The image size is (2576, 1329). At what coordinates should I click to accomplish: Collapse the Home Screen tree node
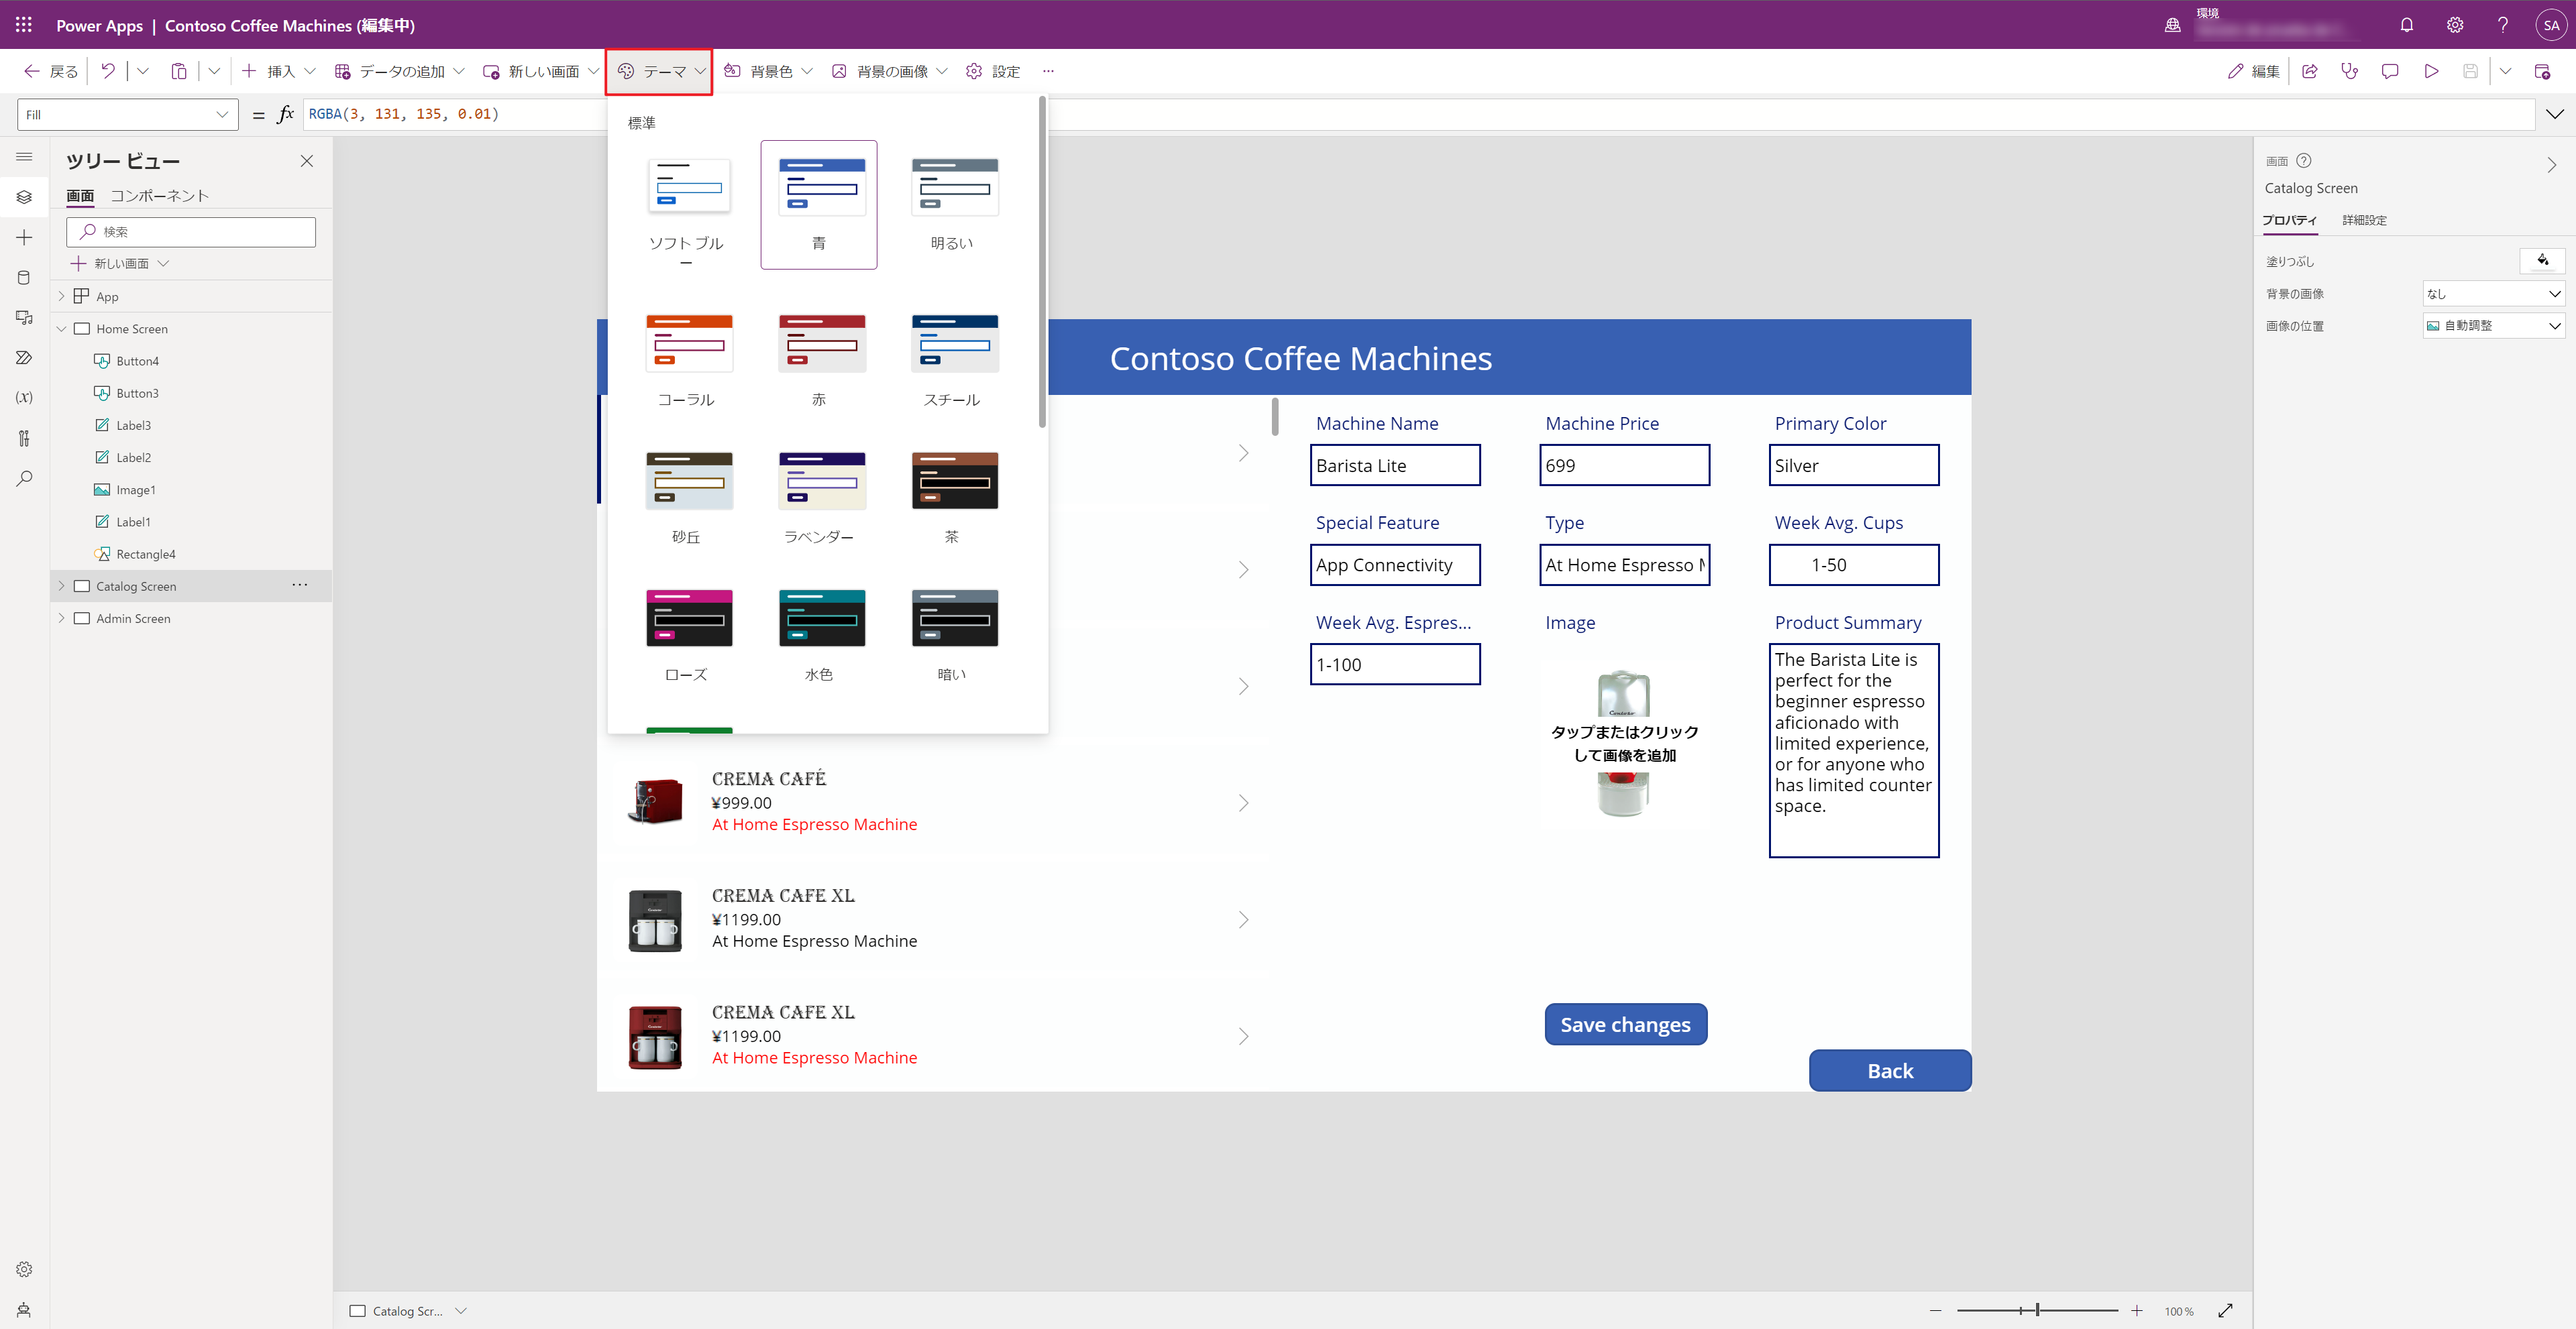pyautogui.click(x=62, y=328)
